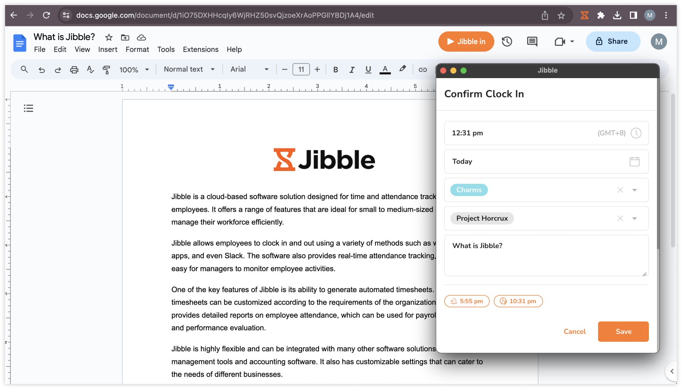Open the comments icon
This screenshot has height=389, width=682.
[x=532, y=41]
